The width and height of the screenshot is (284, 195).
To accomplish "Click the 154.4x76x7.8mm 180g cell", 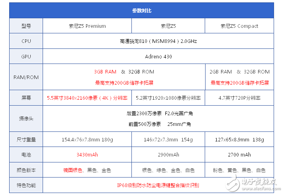I will [87, 139].
